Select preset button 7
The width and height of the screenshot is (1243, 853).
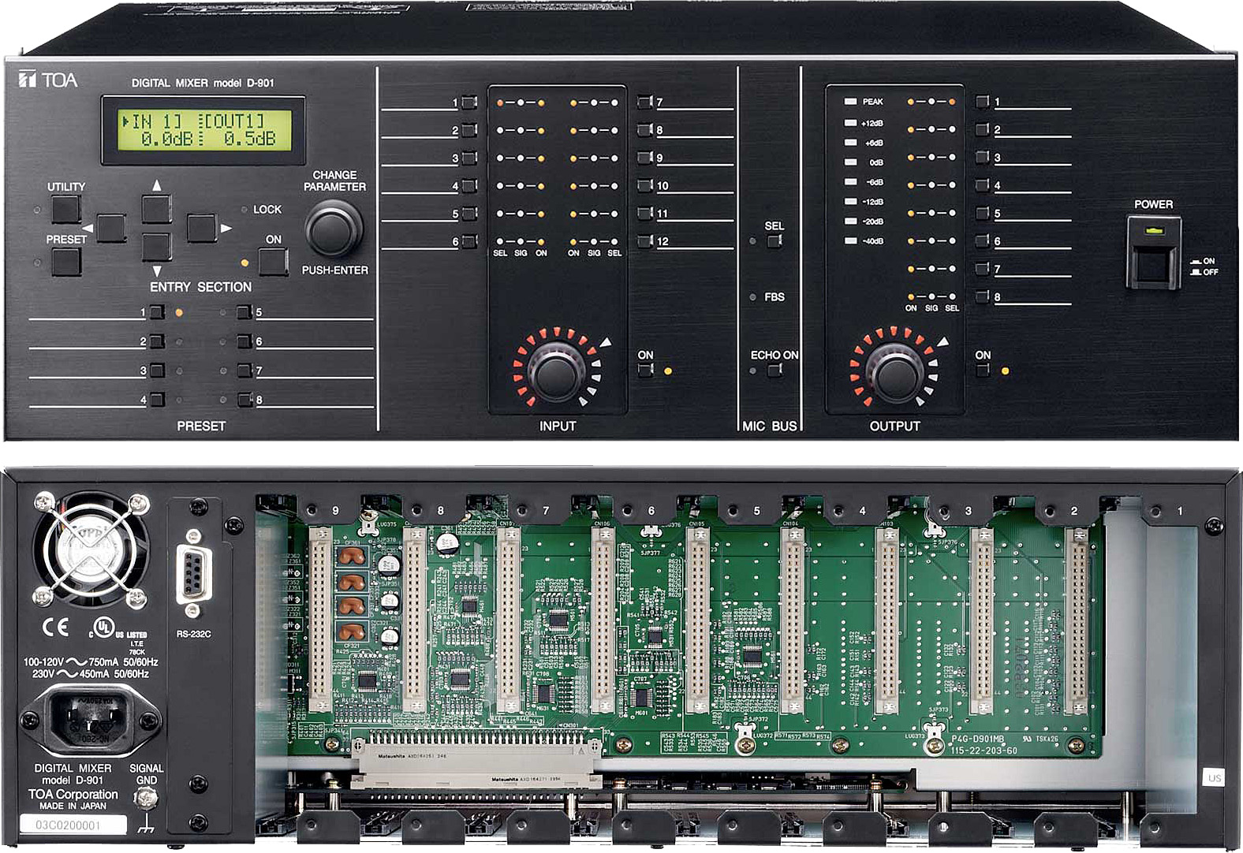(245, 371)
